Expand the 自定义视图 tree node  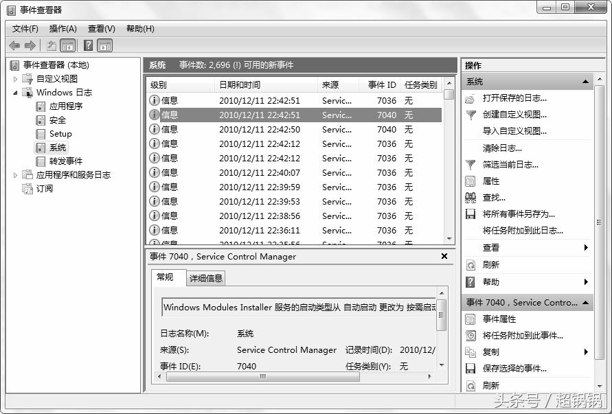click(14, 78)
